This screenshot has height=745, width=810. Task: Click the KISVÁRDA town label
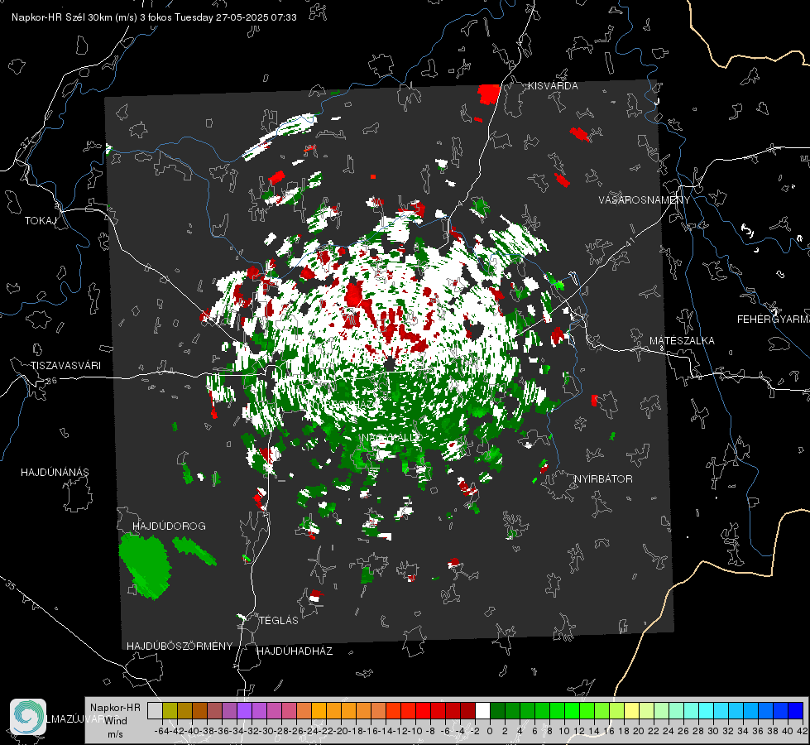click(x=553, y=86)
